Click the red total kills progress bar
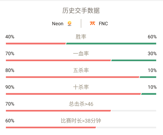 [x=58, y=111]
